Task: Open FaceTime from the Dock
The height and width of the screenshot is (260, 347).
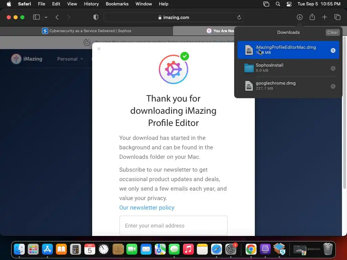Action: tap(132, 250)
